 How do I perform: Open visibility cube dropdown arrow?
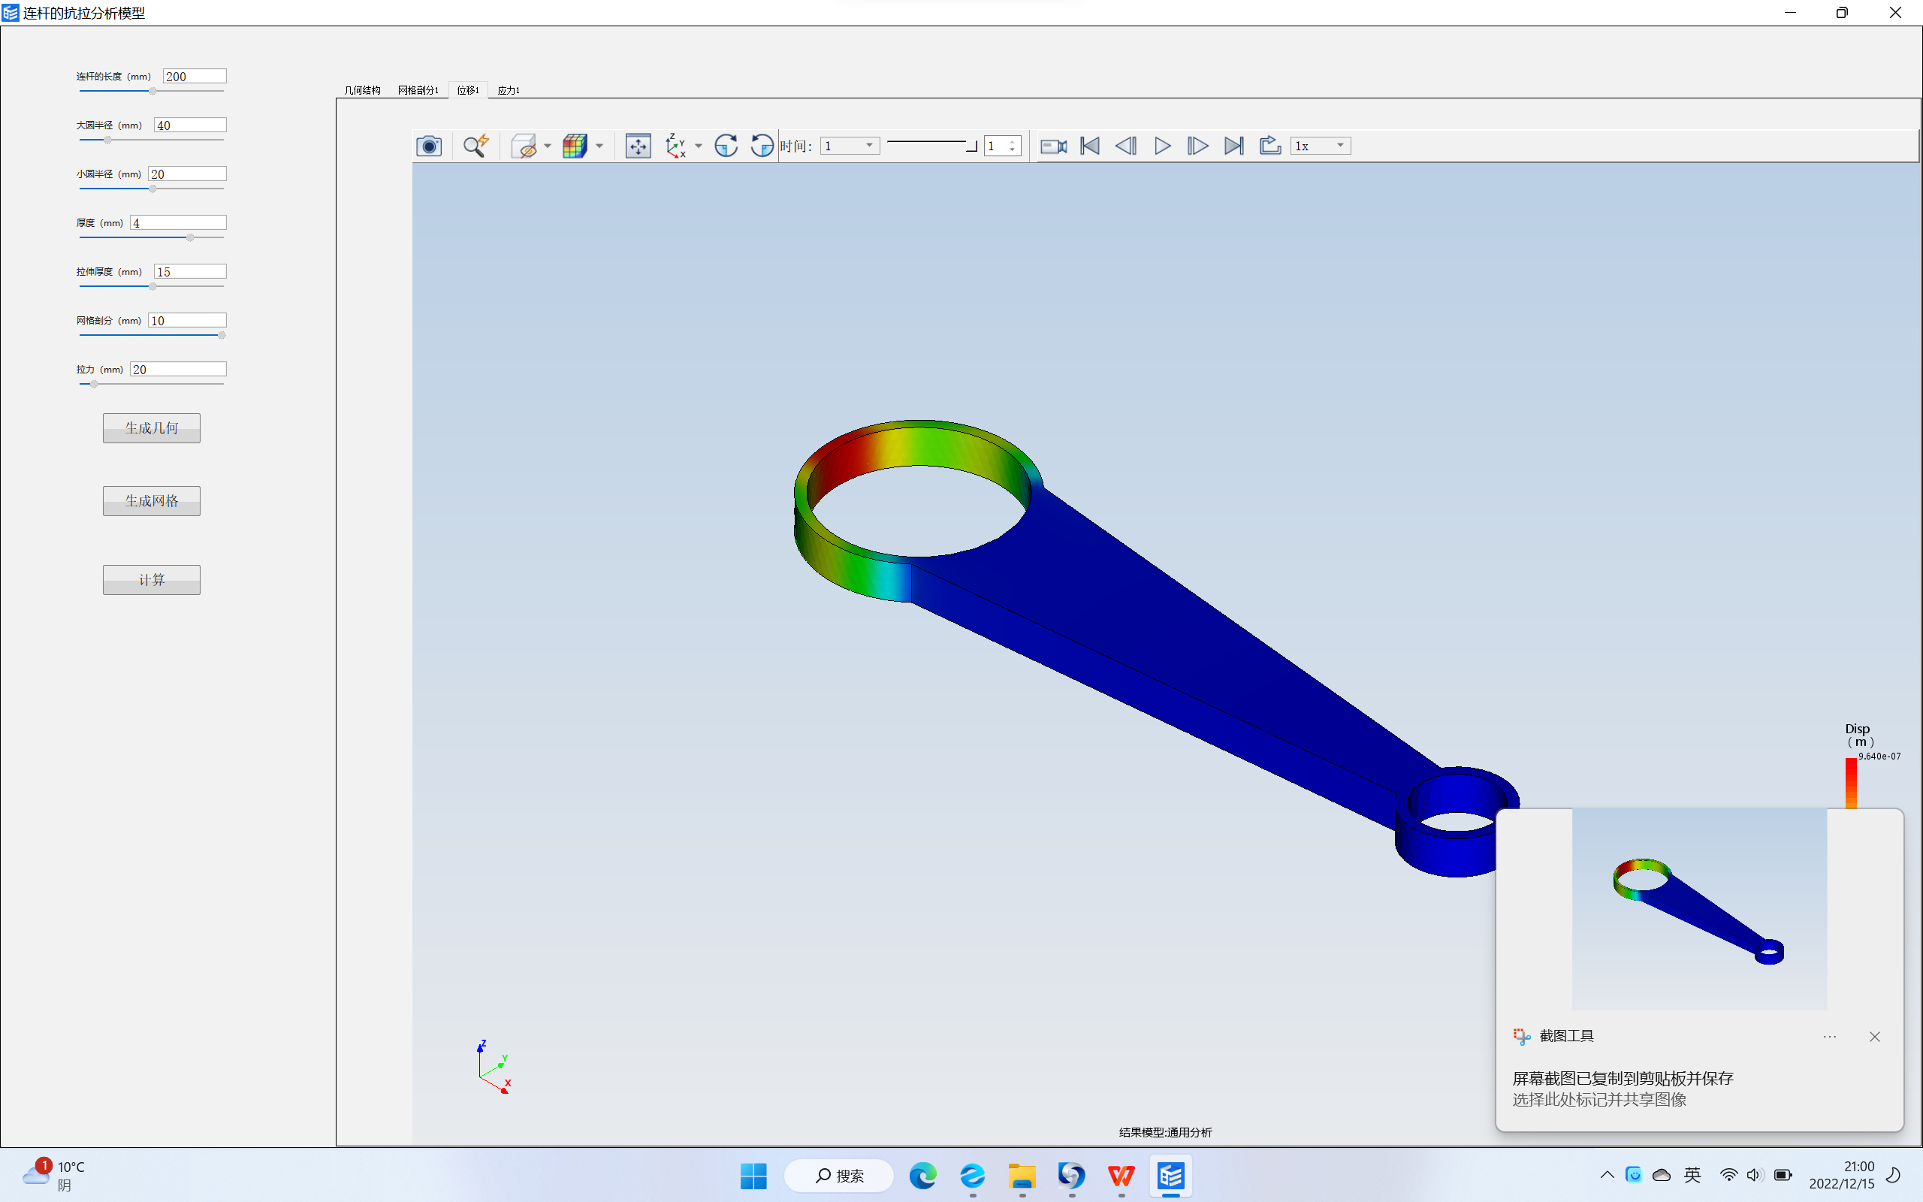pyautogui.click(x=548, y=146)
